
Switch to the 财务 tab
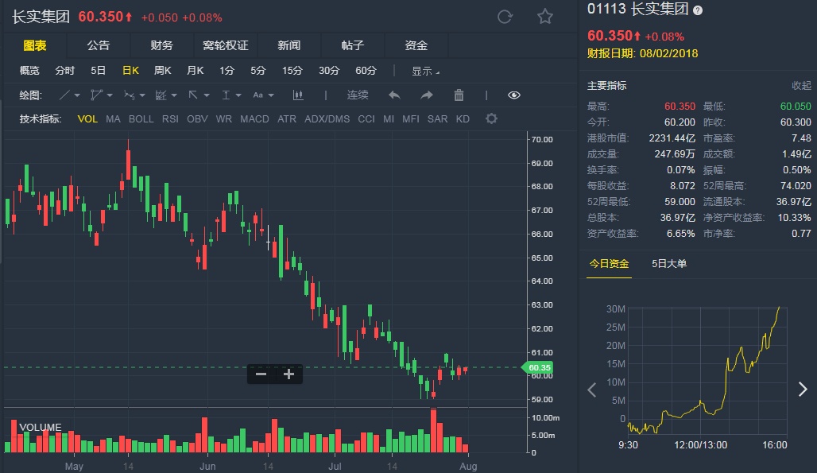click(x=161, y=45)
